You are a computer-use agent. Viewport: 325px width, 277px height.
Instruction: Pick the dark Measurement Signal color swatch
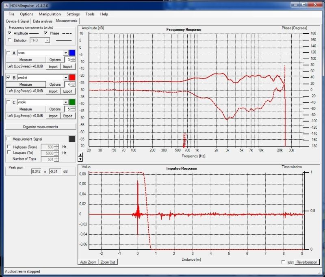[72, 139]
